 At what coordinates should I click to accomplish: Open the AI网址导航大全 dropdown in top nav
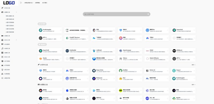(x=29, y=3)
